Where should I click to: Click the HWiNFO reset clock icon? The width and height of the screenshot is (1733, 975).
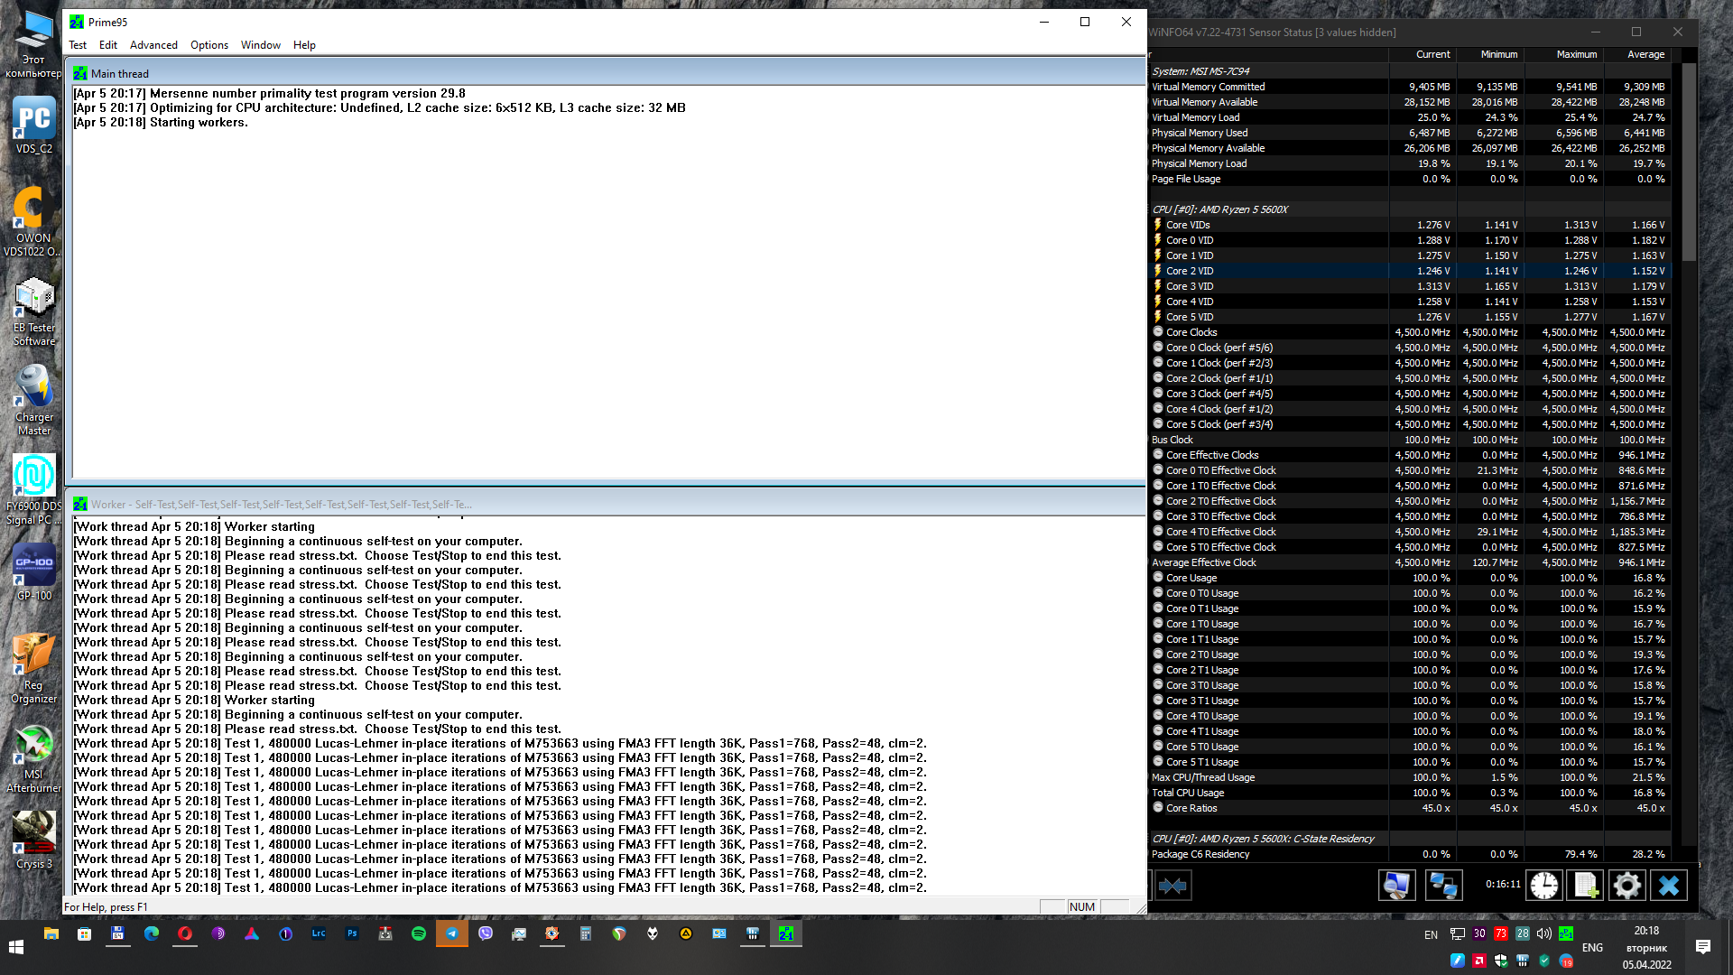click(x=1543, y=886)
